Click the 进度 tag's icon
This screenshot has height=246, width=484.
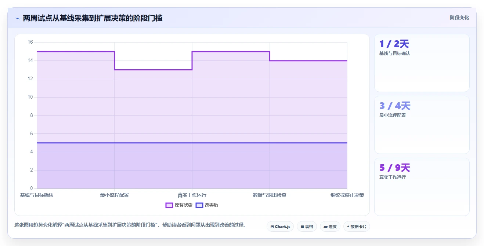(325, 227)
